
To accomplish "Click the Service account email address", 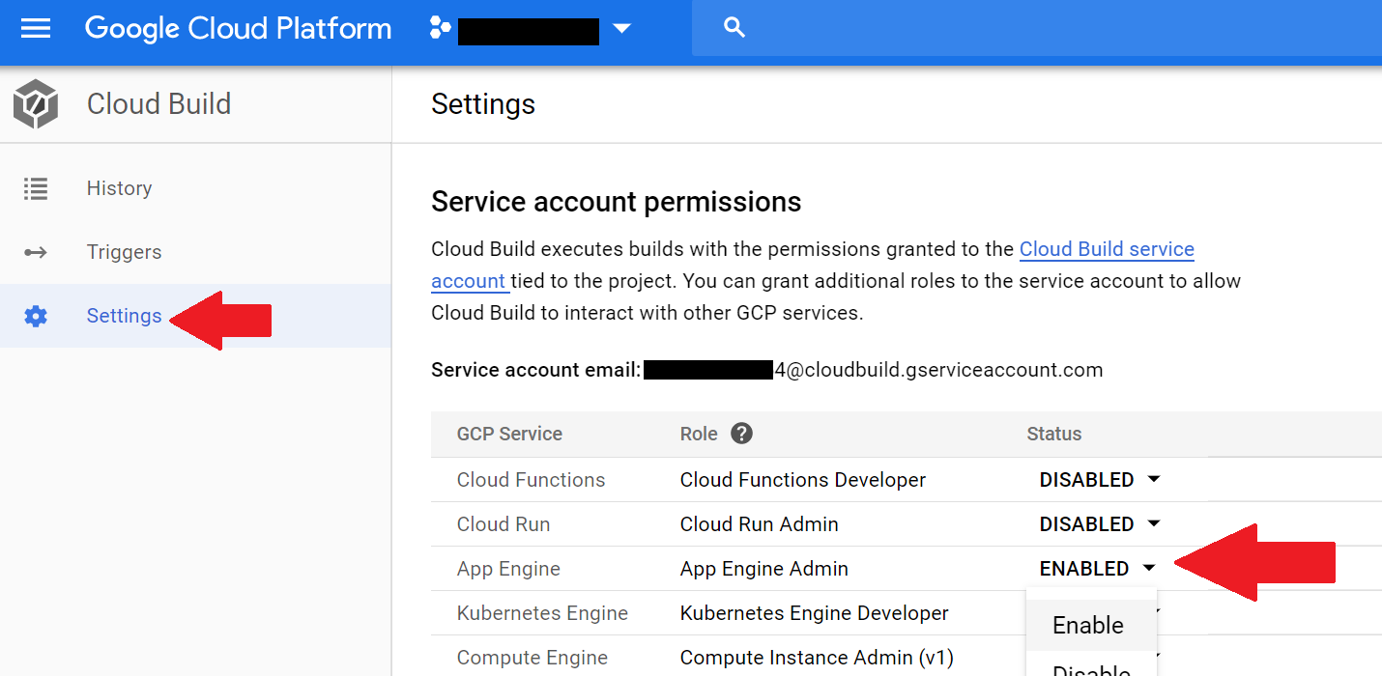I will (874, 370).
